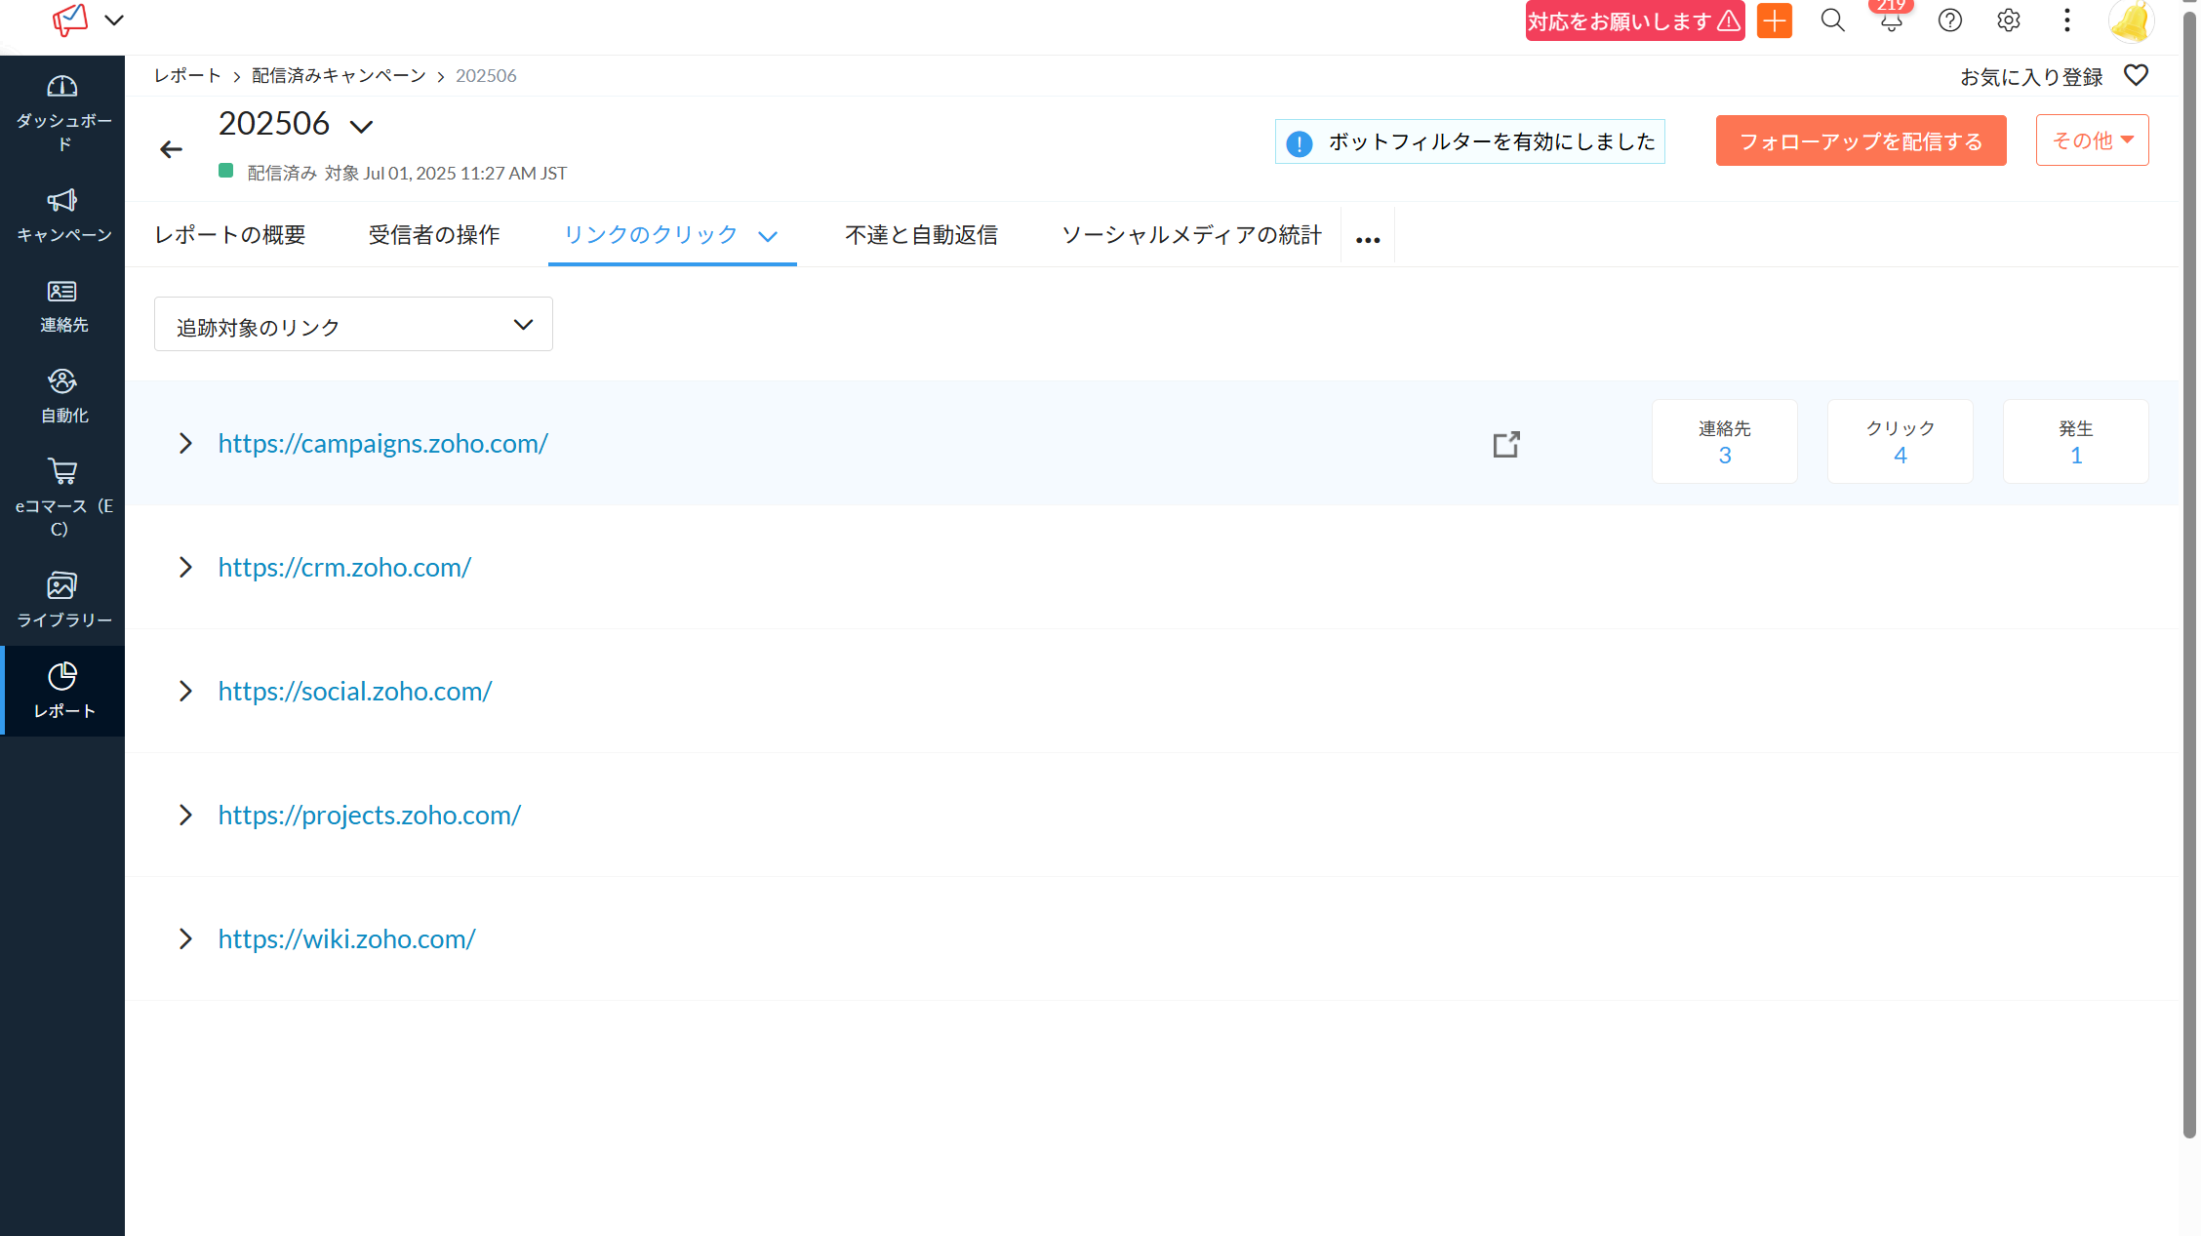Click the vertical page scrollbar

(x=2189, y=585)
